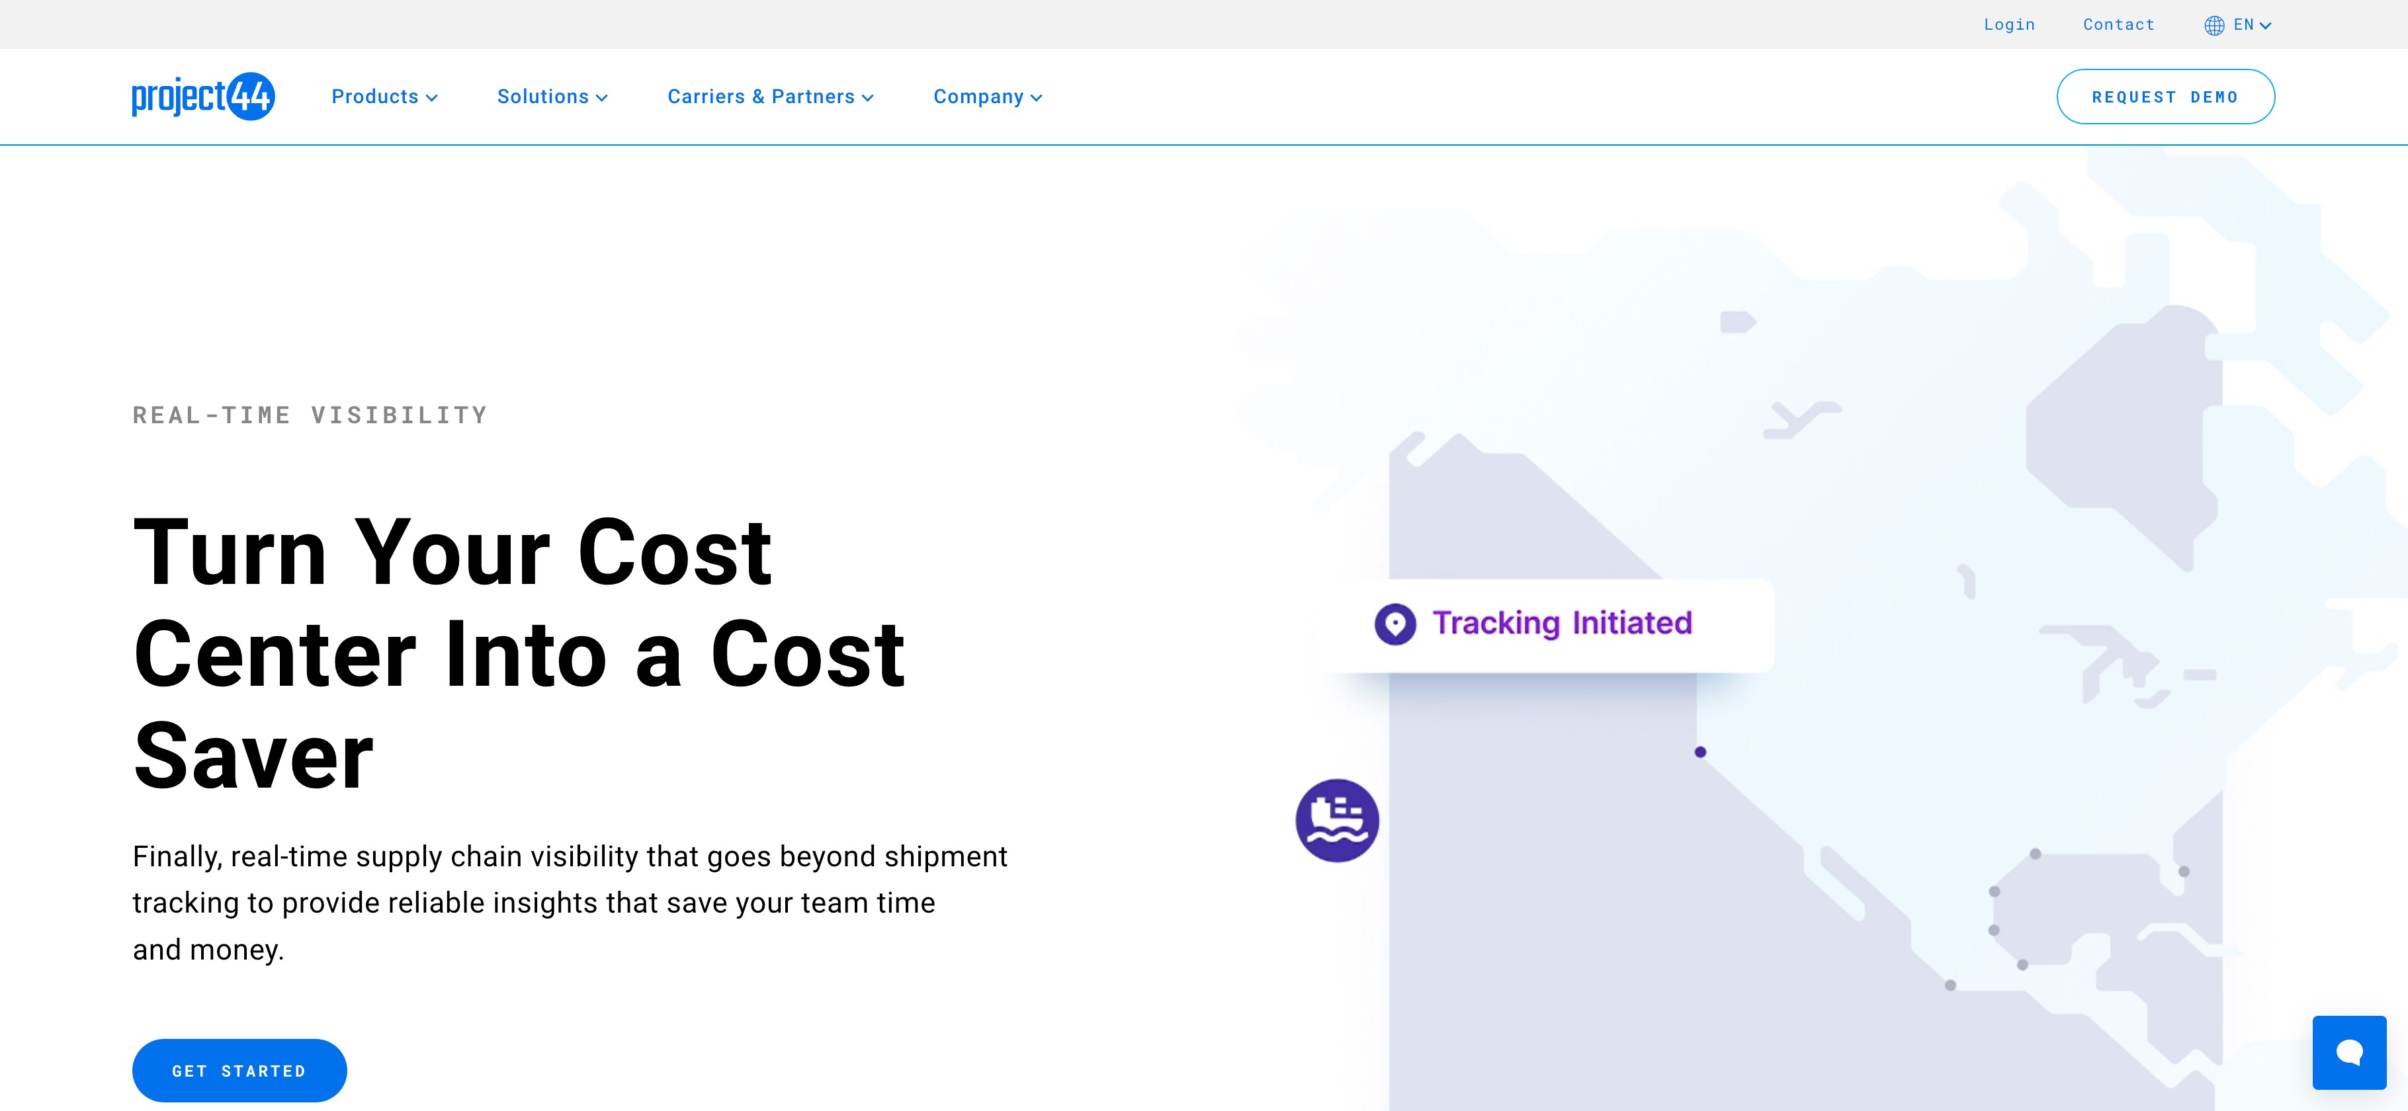The image size is (2408, 1111).
Task: Click the project44 logo
Action: (203, 97)
